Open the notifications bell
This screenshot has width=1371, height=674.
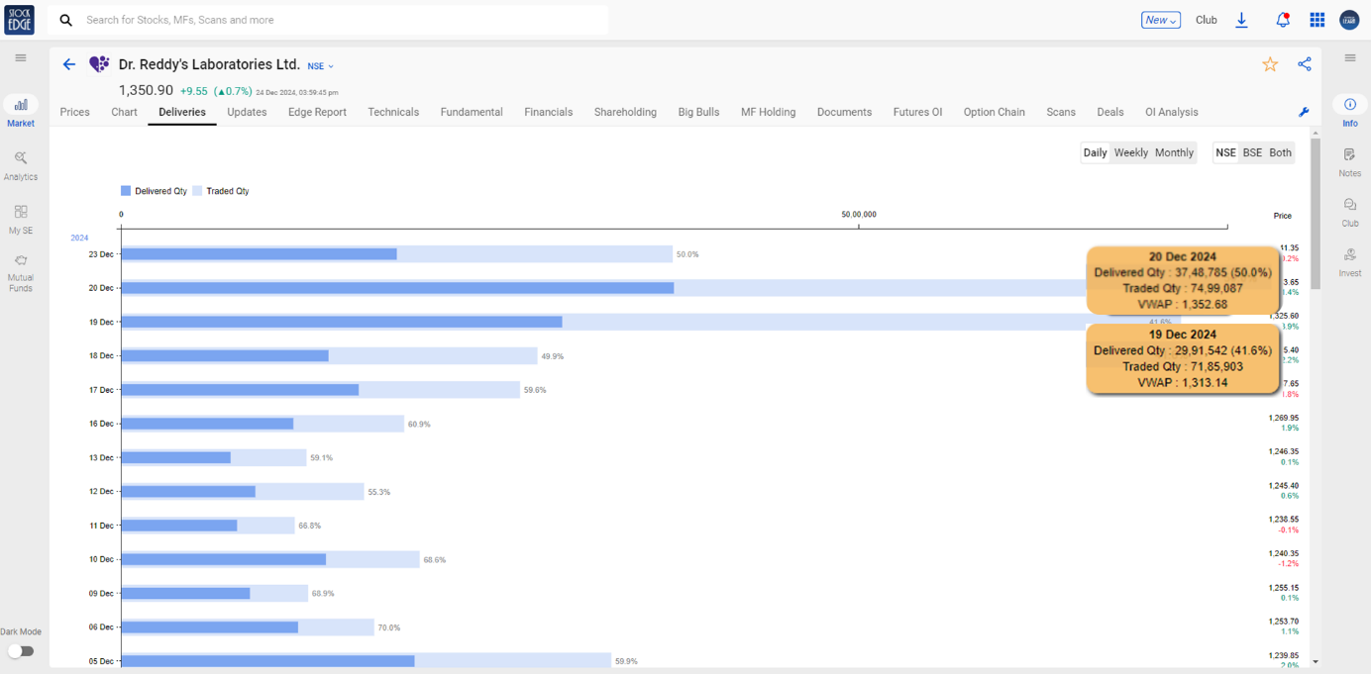point(1283,20)
